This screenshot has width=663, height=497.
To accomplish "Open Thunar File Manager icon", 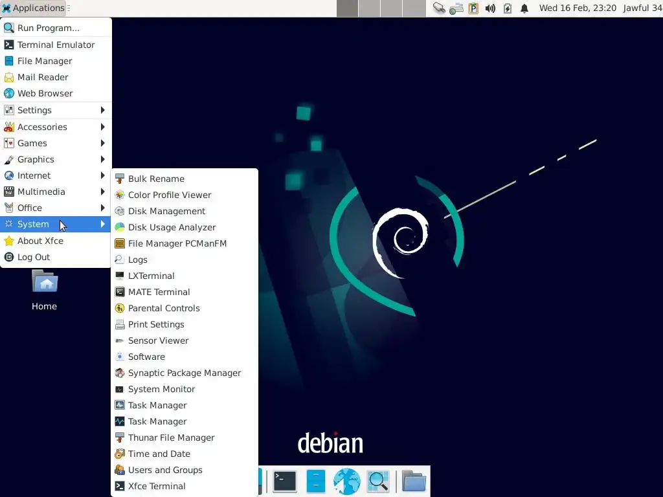I will click(120, 438).
